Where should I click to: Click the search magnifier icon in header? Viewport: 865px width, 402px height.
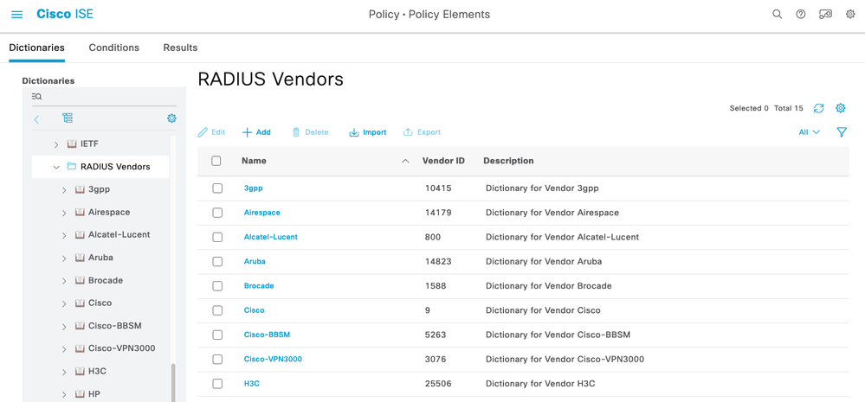tap(777, 15)
